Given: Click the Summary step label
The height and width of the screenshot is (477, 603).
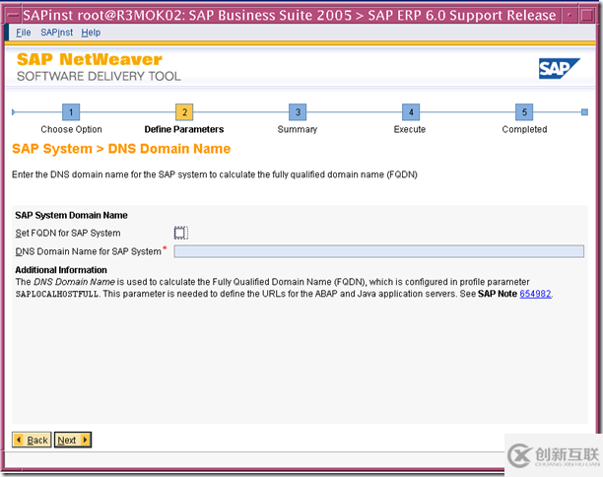Looking at the screenshot, I should (298, 129).
